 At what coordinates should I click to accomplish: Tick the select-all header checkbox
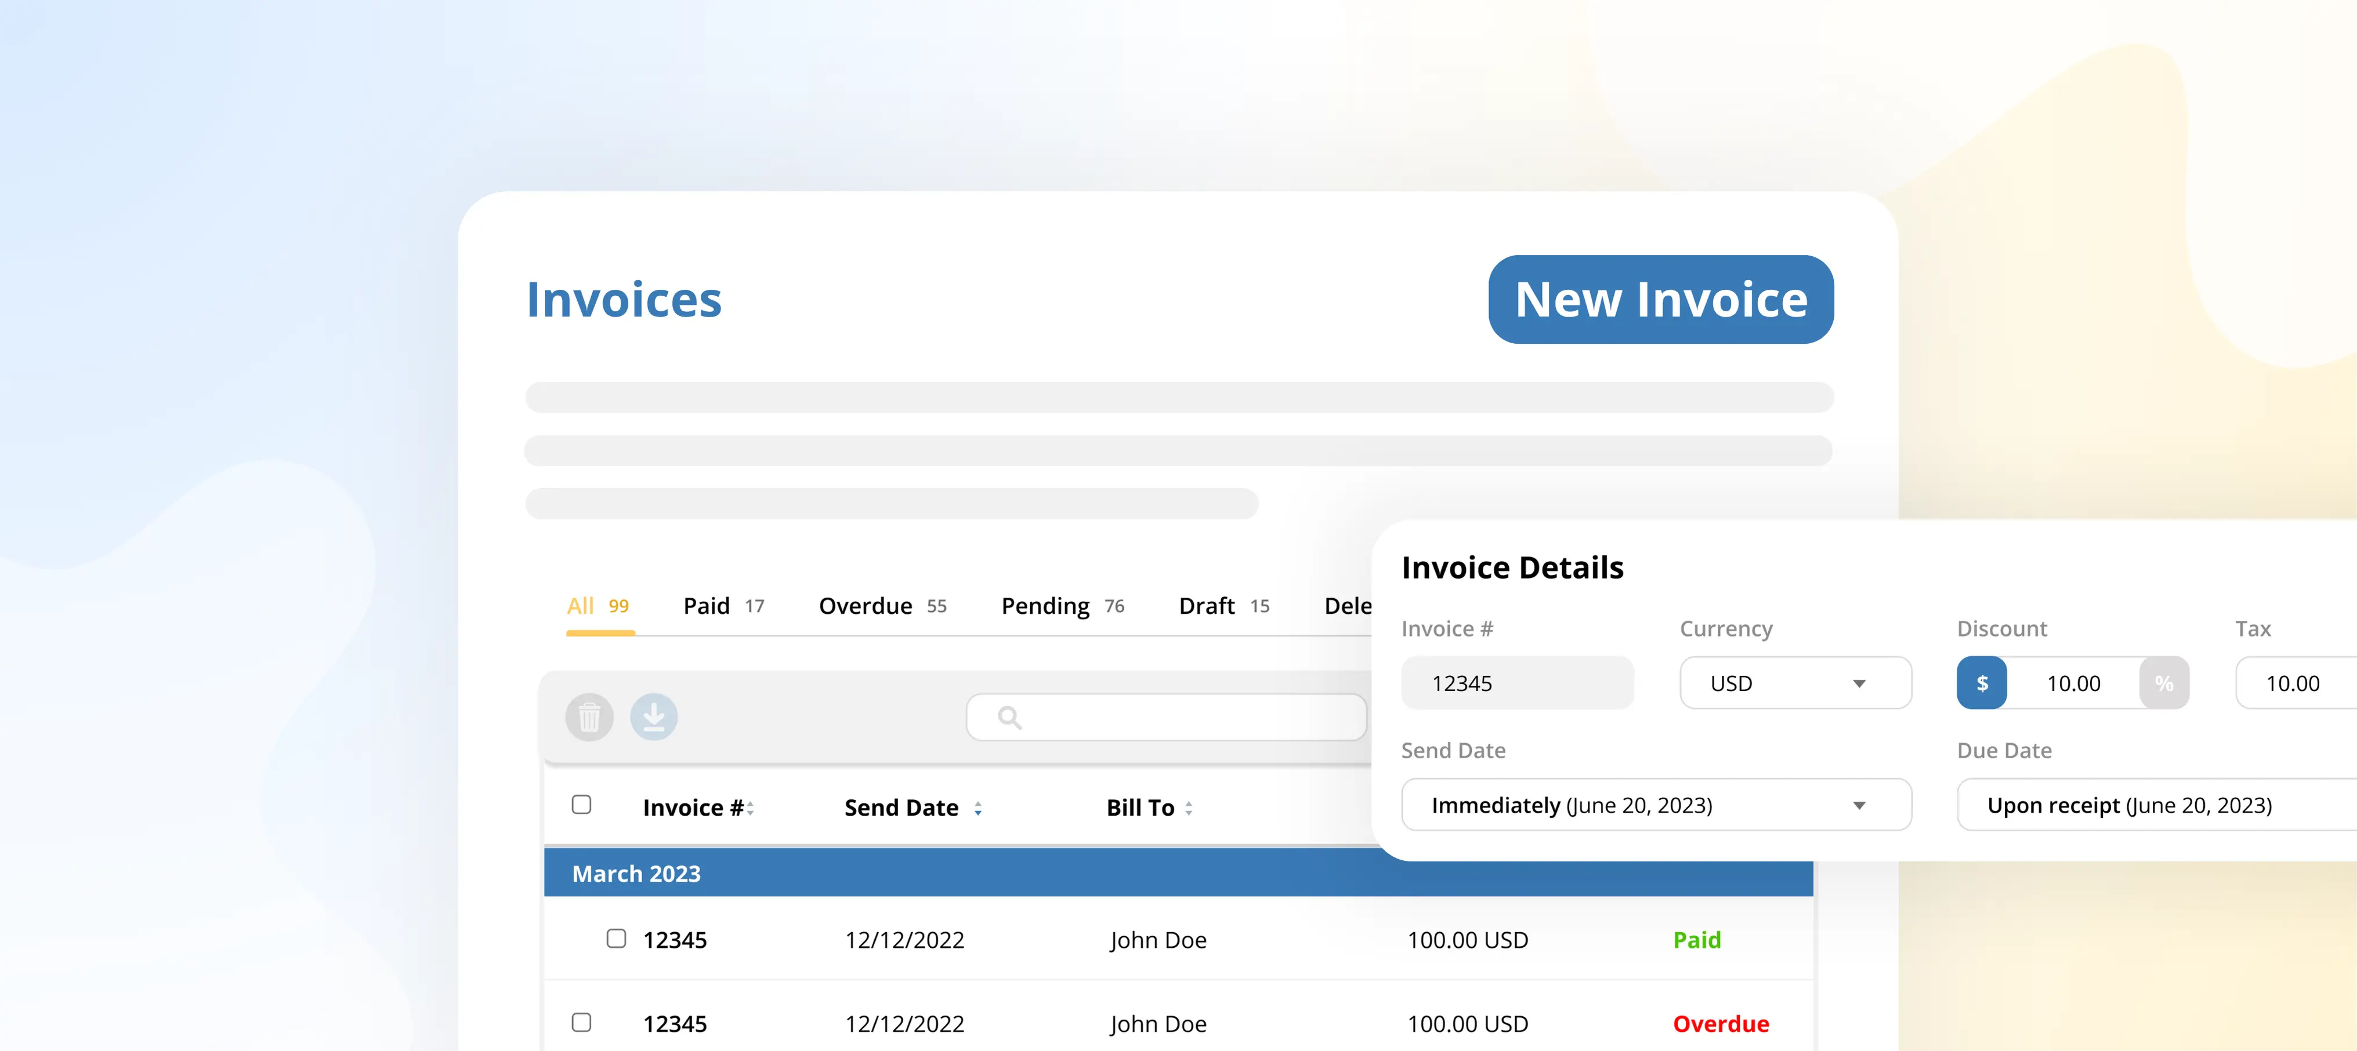[581, 804]
